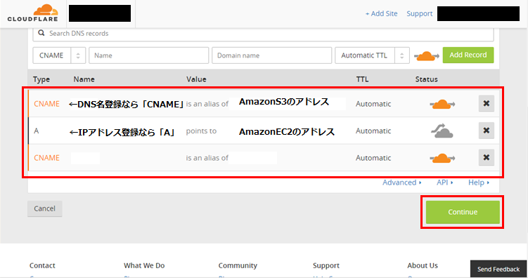Click the About Us footer heading
This screenshot has height=278, width=528.
click(423, 265)
